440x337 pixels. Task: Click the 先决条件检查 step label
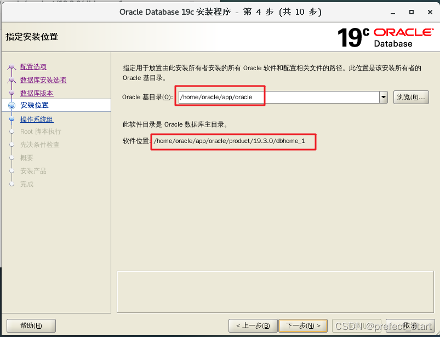(x=40, y=145)
